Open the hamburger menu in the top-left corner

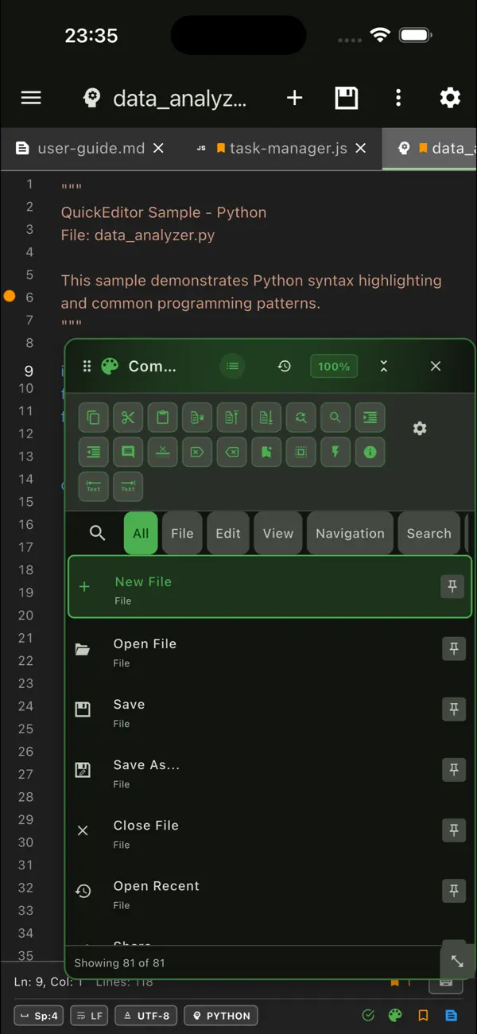click(x=30, y=98)
